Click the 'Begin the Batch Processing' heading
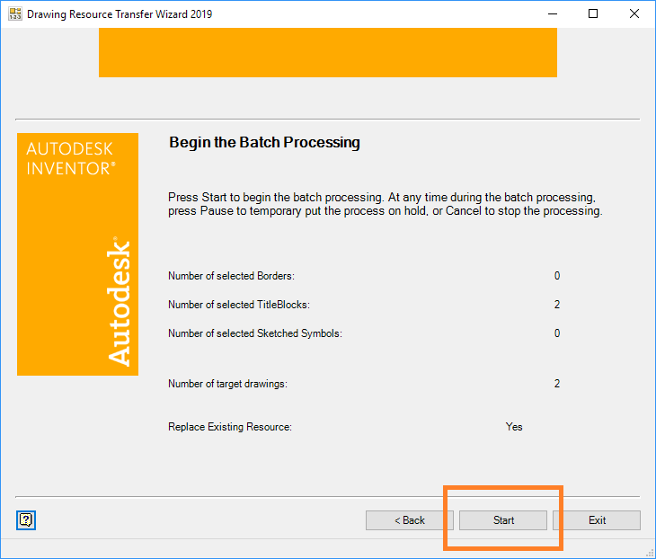 click(x=264, y=142)
